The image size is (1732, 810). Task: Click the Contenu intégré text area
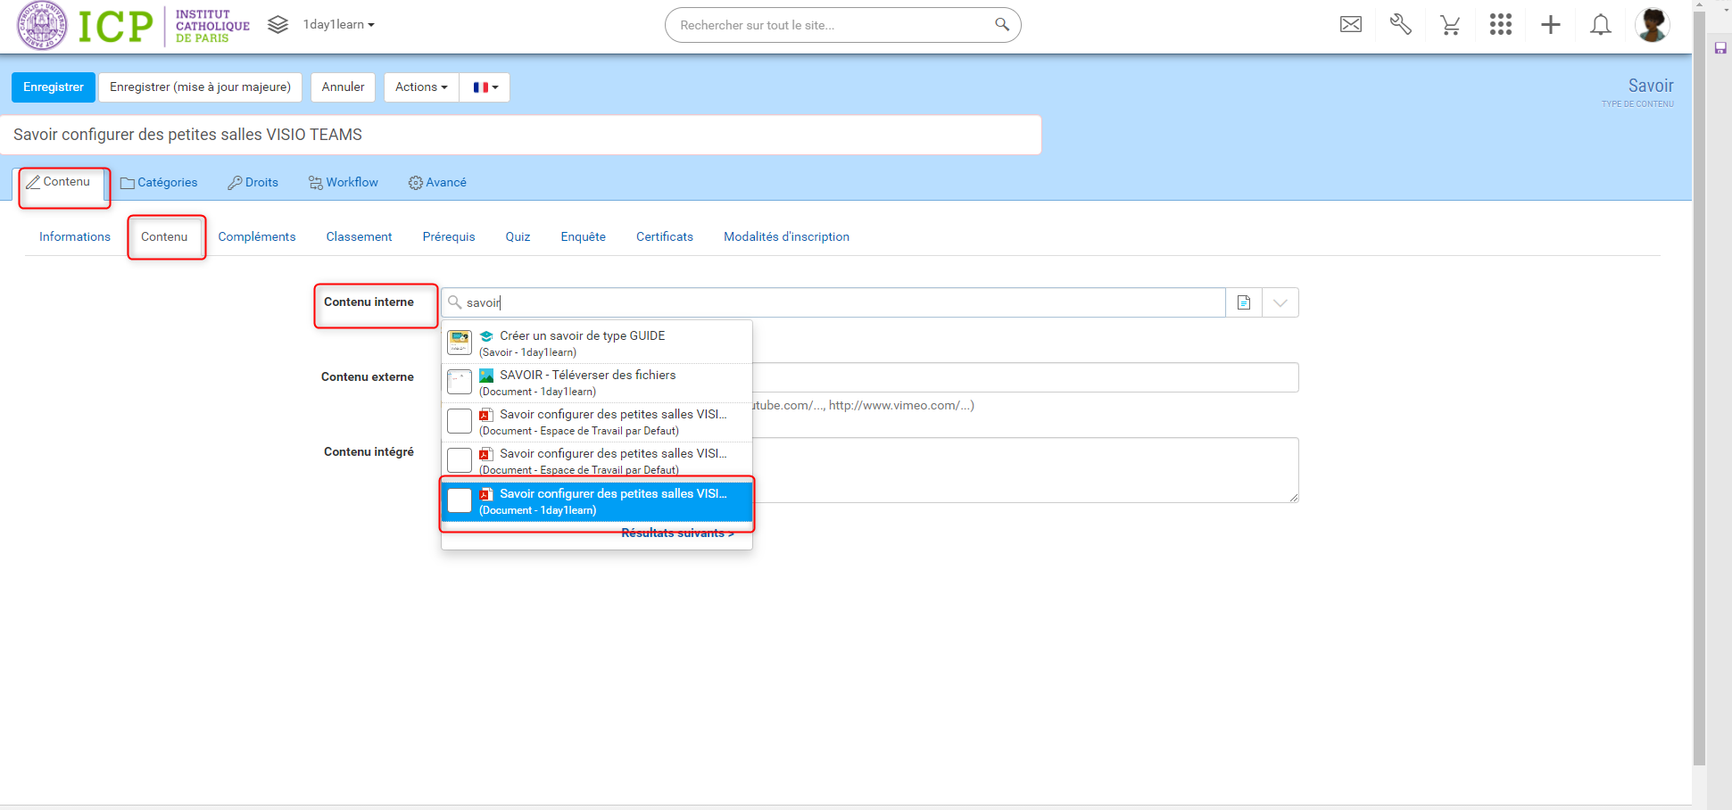[x=1024, y=470]
